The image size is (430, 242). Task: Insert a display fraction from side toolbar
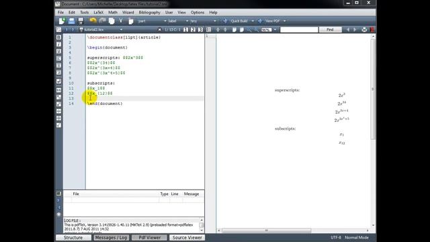[x=58, y=118]
